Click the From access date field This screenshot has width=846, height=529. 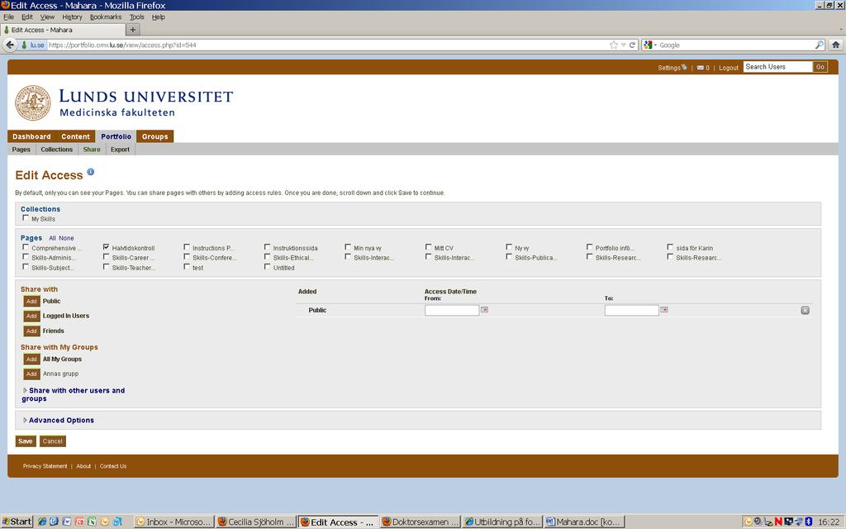(x=452, y=310)
